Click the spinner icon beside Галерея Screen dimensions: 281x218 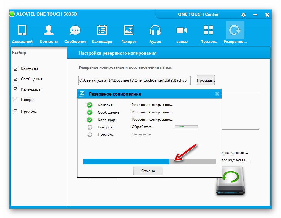[x=90, y=127]
